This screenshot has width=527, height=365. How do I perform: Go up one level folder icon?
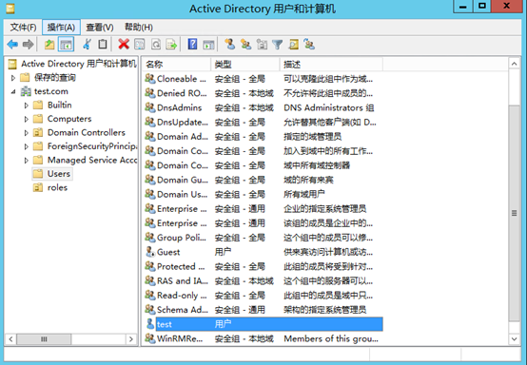coord(49,45)
